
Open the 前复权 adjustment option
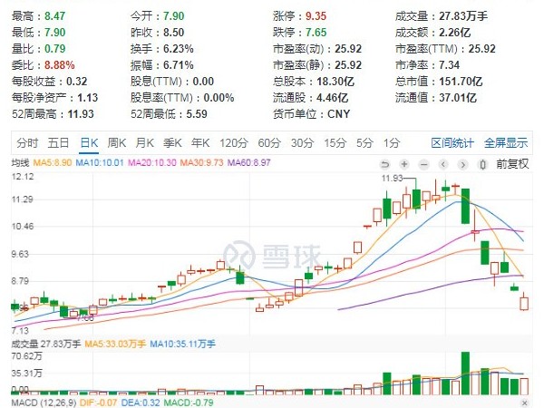(x=512, y=164)
